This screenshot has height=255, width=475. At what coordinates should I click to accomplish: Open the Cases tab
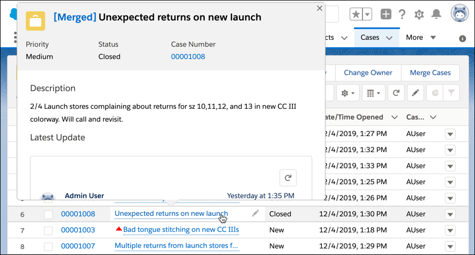[370, 37]
